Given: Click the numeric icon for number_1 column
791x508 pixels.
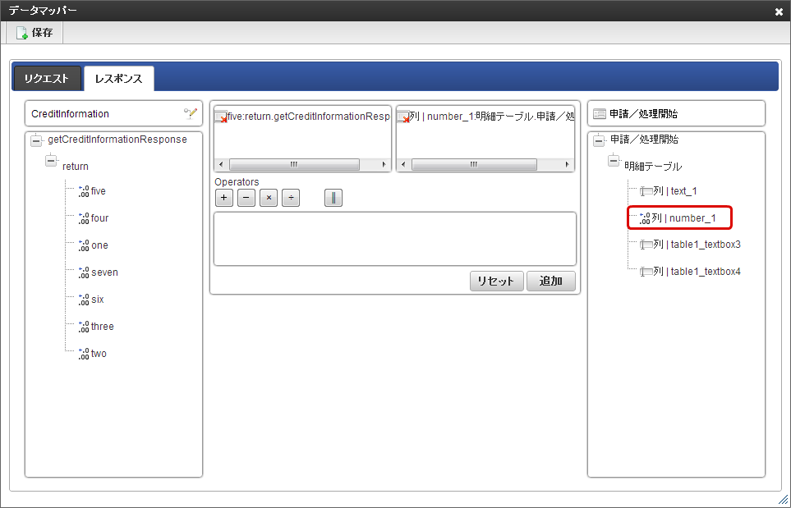Looking at the screenshot, I should 645,218.
